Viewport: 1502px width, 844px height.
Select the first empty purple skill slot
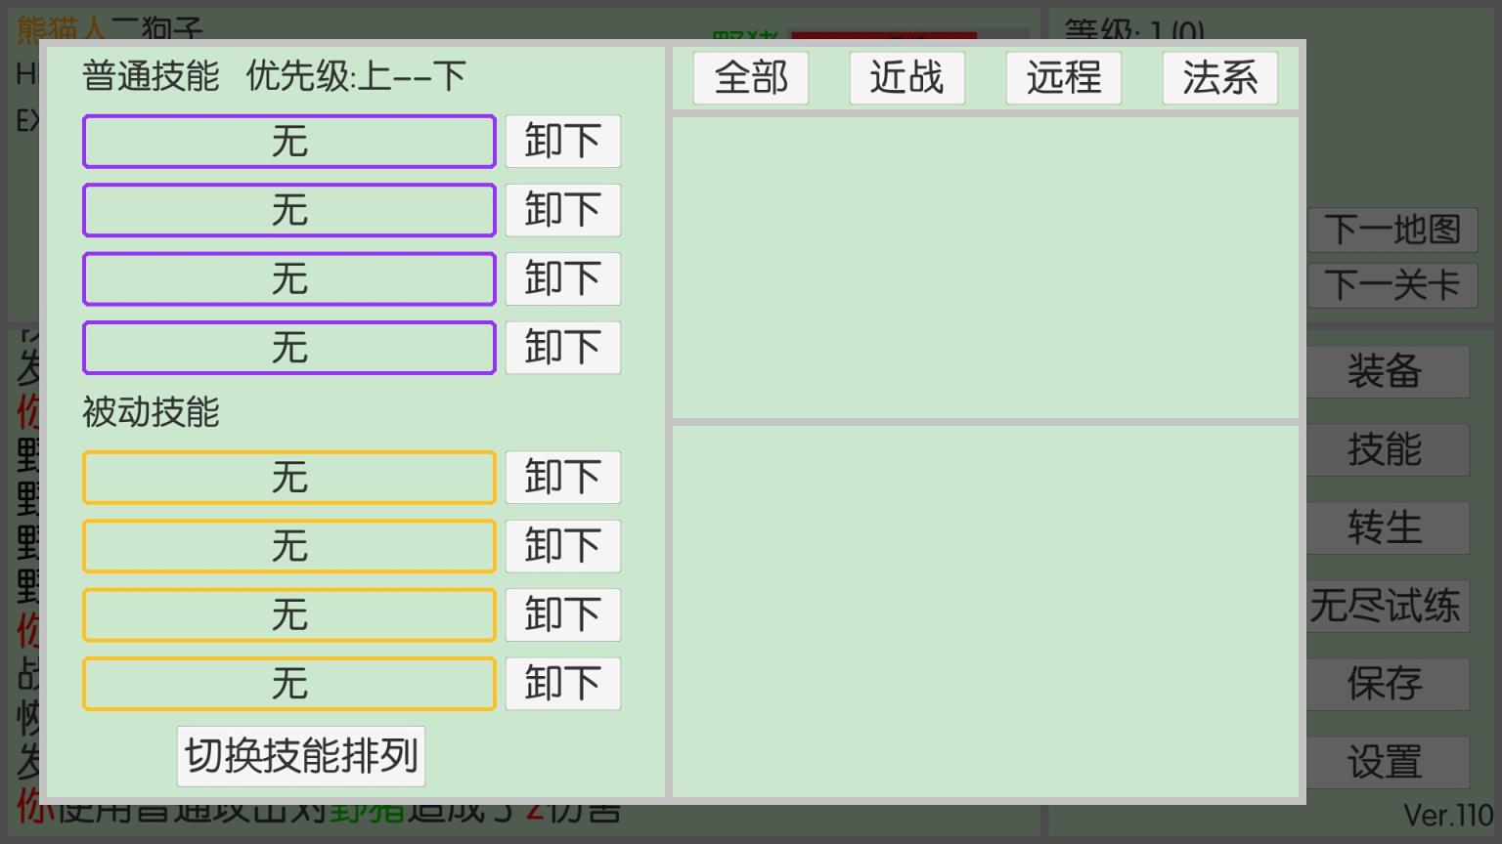[x=288, y=141]
